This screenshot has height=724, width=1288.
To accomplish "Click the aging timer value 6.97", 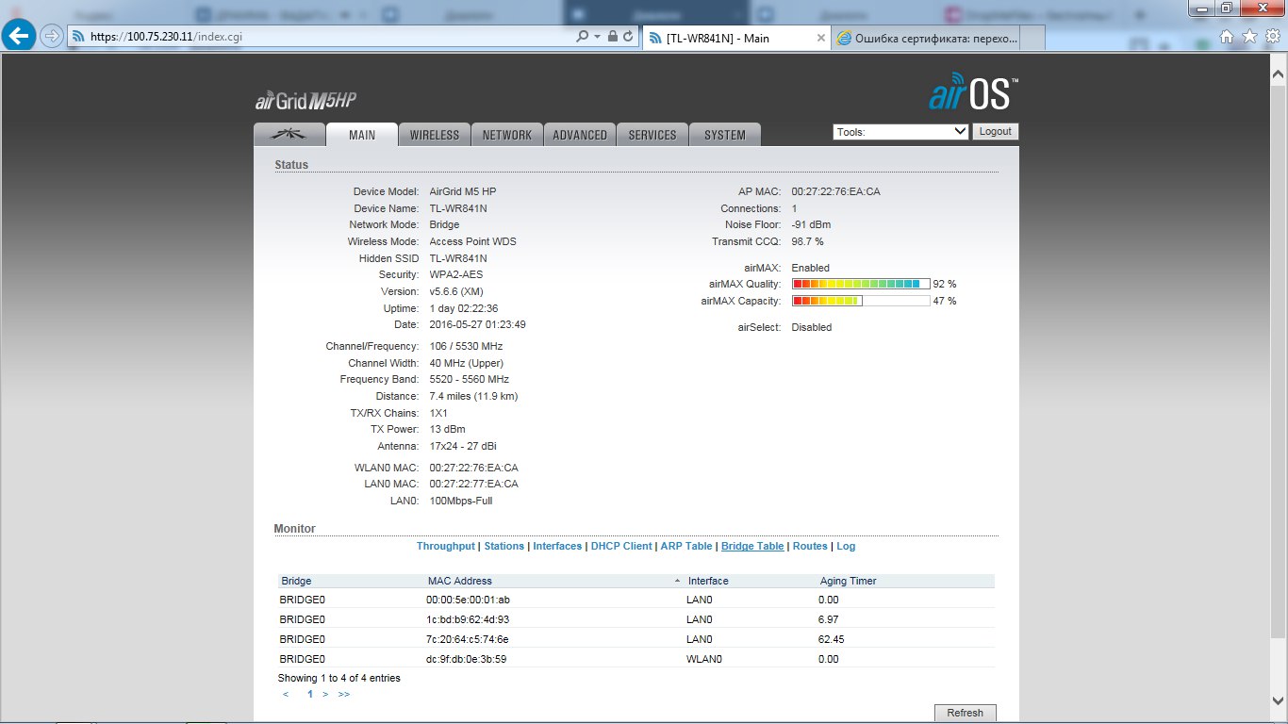I will point(828,619).
